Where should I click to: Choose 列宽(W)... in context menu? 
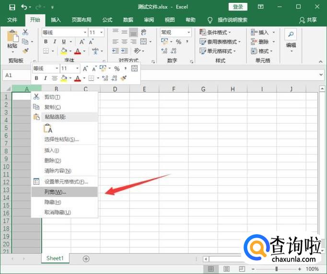tap(64, 192)
